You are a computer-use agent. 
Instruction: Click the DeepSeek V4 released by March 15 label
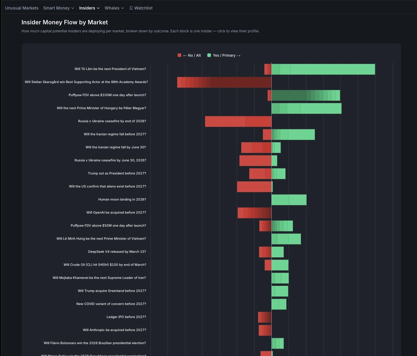tap(117, 252)
